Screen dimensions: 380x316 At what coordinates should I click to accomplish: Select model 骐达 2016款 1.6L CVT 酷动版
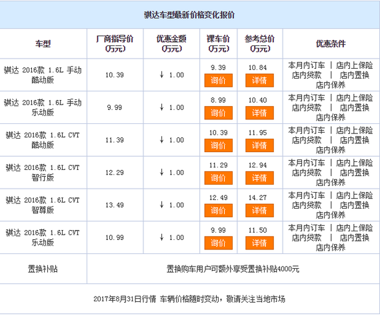click(x=43, y=140)
